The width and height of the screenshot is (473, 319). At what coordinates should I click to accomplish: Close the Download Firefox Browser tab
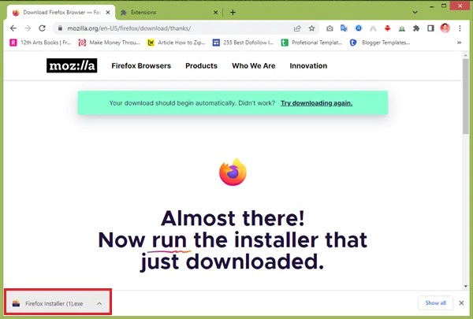(x=108, y=13)
